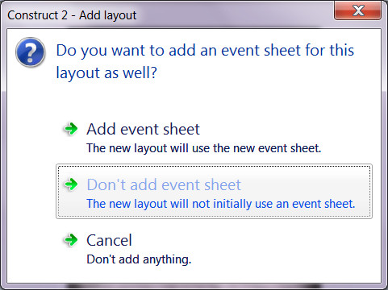Click green arrow beside Cancel
This screenshot has height=290, width=388.
coord(71,240)
